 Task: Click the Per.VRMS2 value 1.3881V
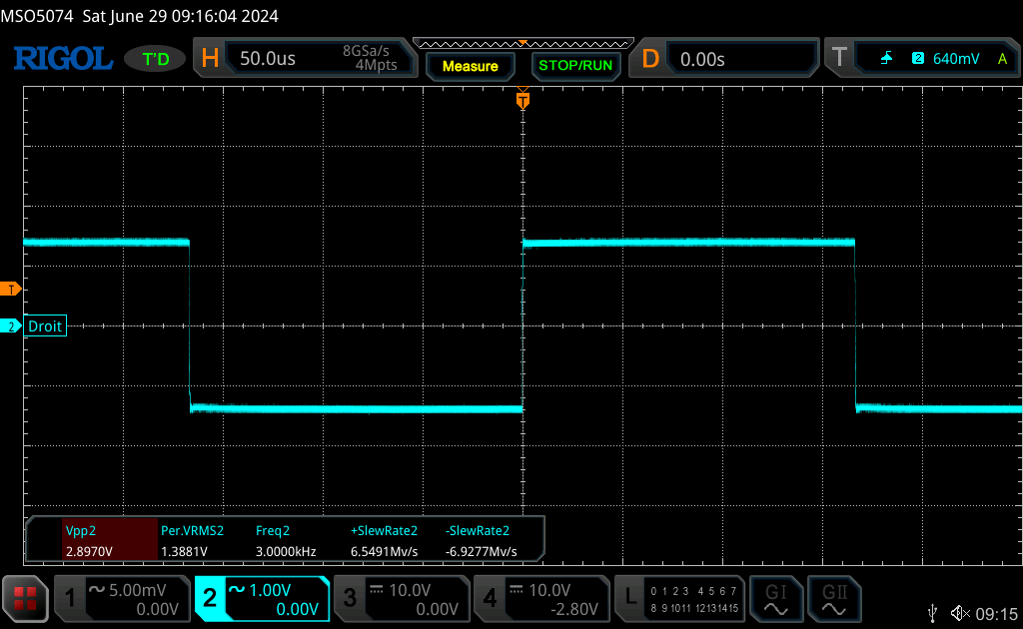pos(184,551)
